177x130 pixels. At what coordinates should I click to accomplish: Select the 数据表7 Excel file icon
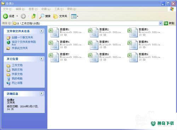click(54, 57)
